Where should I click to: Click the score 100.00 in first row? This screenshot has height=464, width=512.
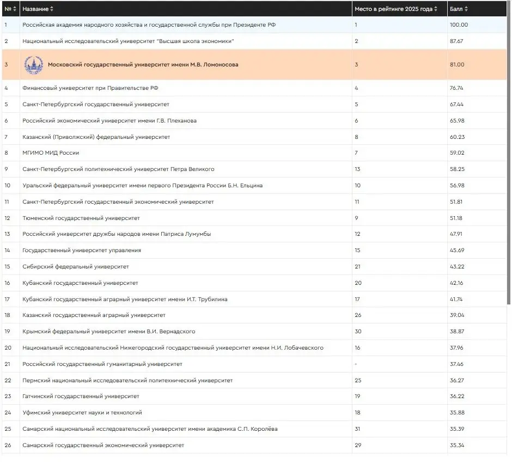459,25
